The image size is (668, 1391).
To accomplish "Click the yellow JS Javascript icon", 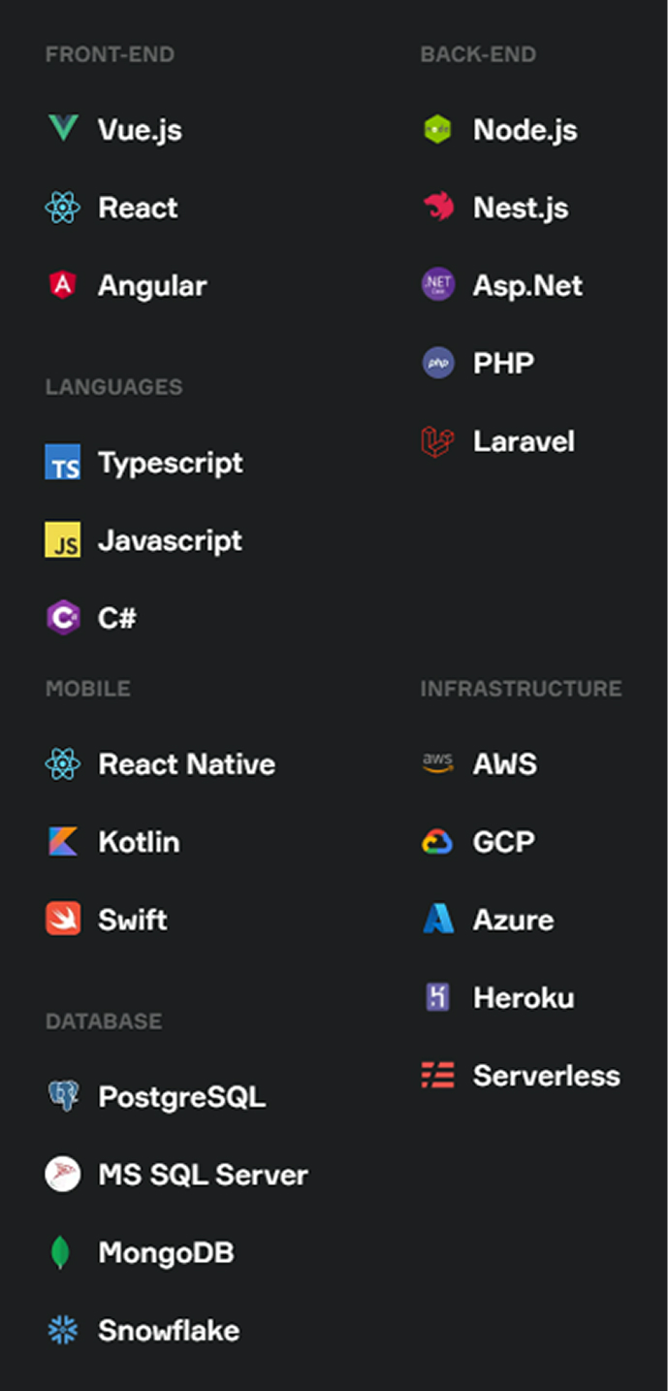I will coord(63,539).
